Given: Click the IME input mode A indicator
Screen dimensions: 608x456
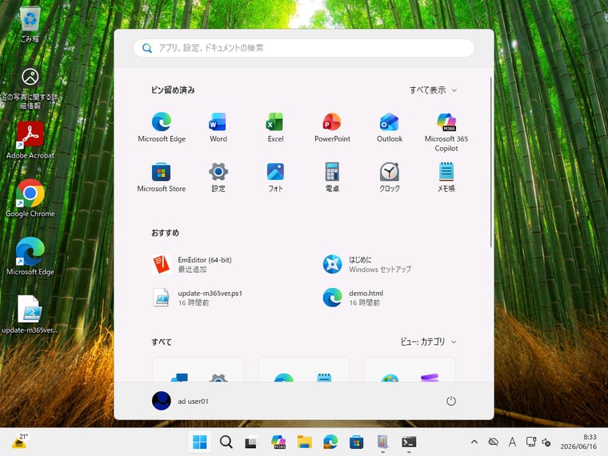Looking at the screenshot, I should coord(512,442).
